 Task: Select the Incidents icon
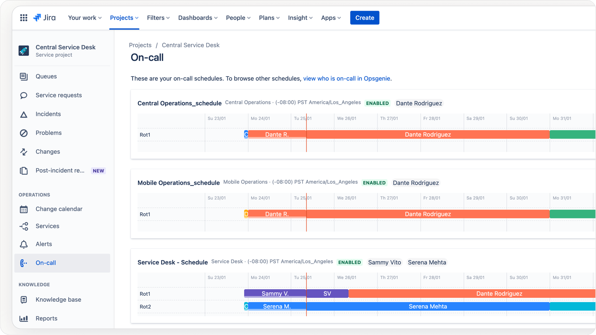pos(23,114)
